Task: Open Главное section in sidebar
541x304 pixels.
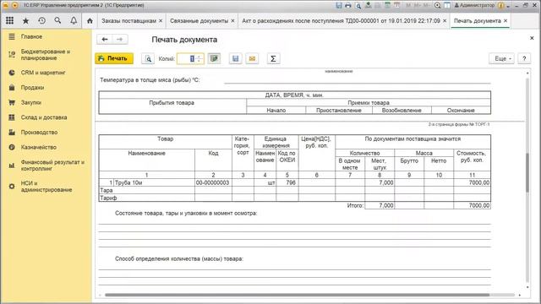Action: click(x=46, y=36)
